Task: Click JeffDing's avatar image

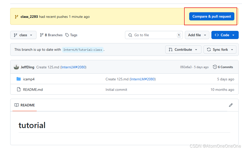Action: click(x=16, y=67)
